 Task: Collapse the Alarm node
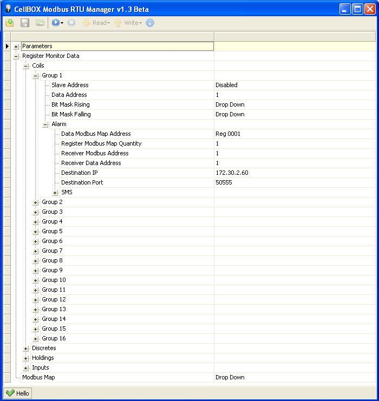[45, 124]
